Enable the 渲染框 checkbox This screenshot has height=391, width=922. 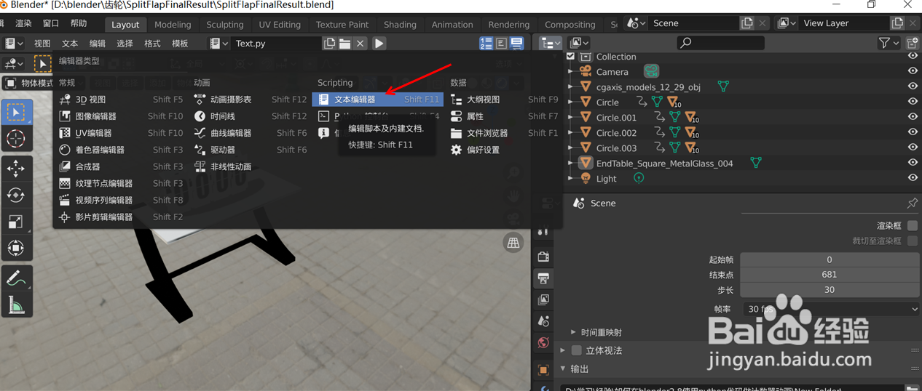click(x=912, y=226)
